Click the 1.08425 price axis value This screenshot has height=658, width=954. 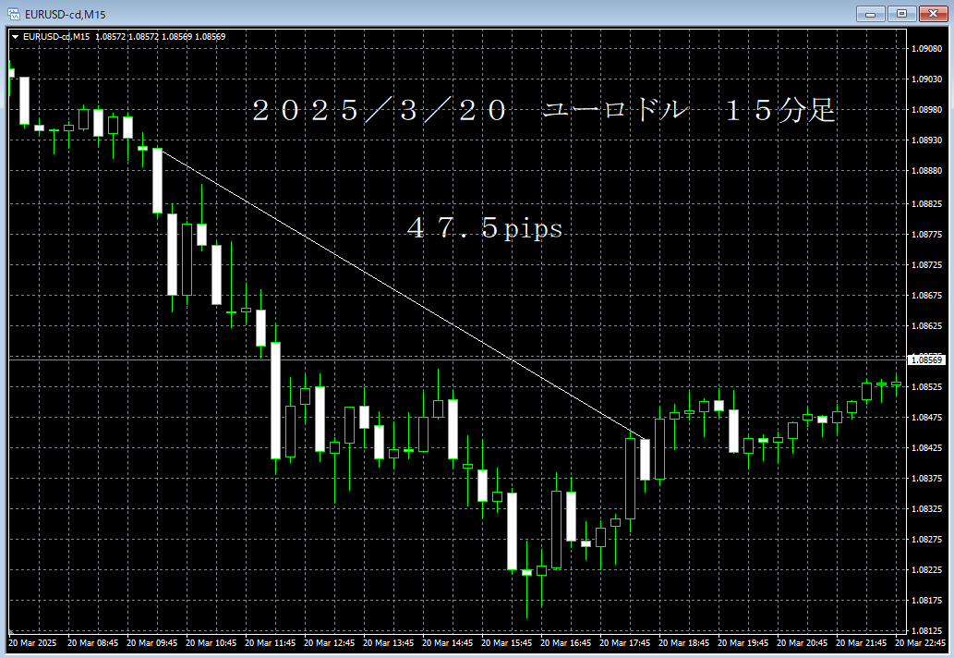click(x=926, y=447)
